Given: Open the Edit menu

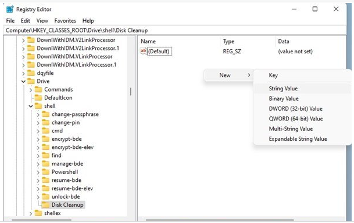Looking at the screenshot, I should [26, 21].
